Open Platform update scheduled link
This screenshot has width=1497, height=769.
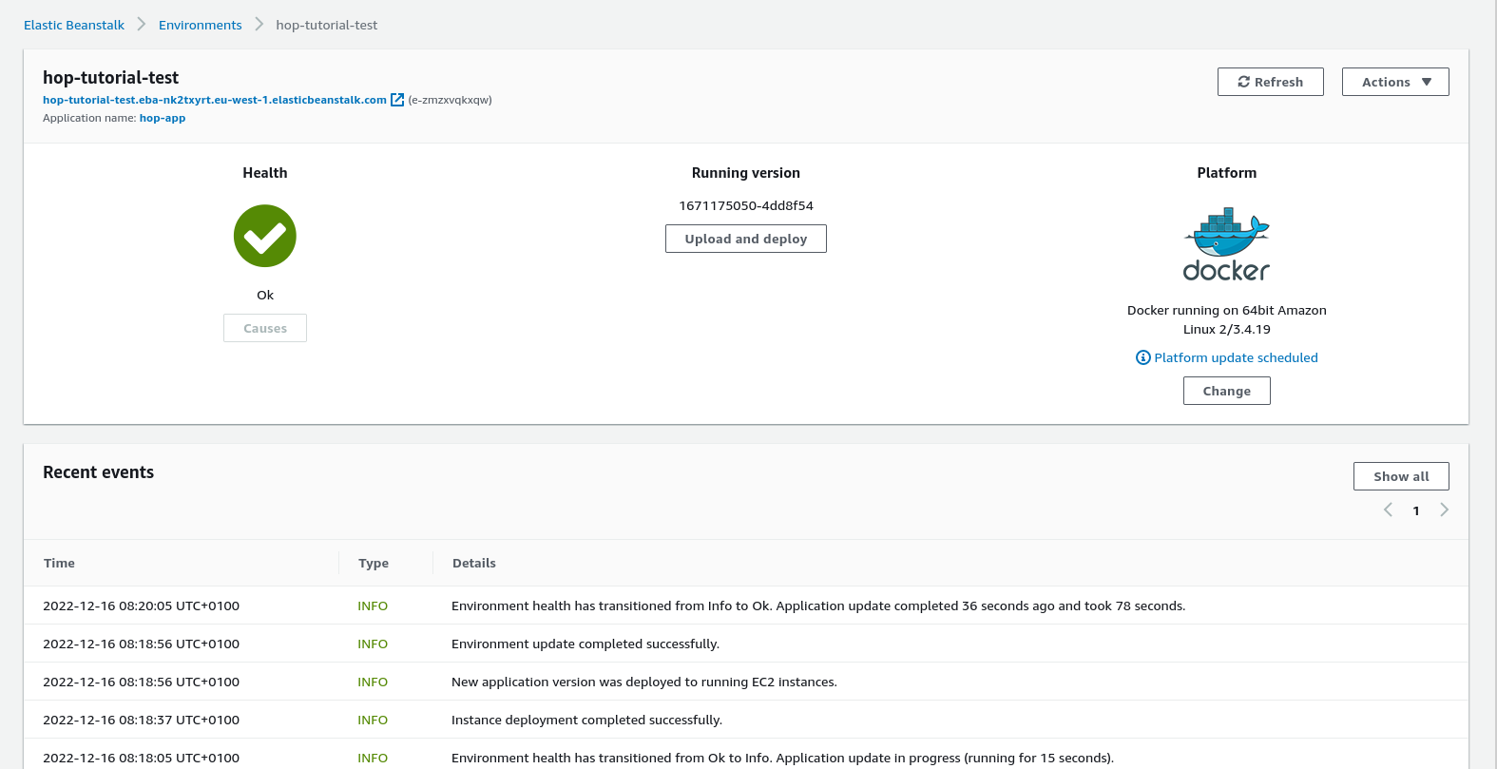1236,357
